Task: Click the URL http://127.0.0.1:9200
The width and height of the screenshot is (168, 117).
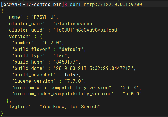Action: [x=113, y=4]
